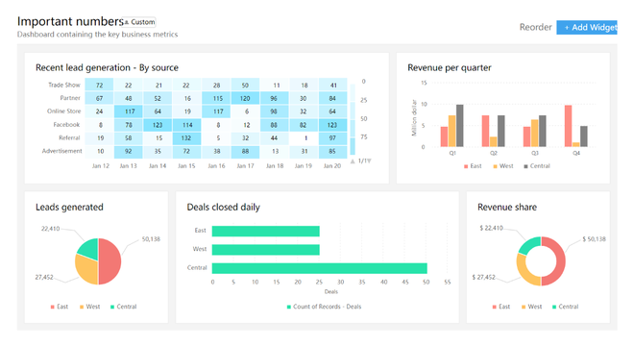Click the Partner Jan 17 cell with 120
634x346 pixels.
click(245, 98)
